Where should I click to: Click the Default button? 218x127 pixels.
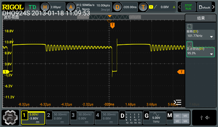coord(204,7)
